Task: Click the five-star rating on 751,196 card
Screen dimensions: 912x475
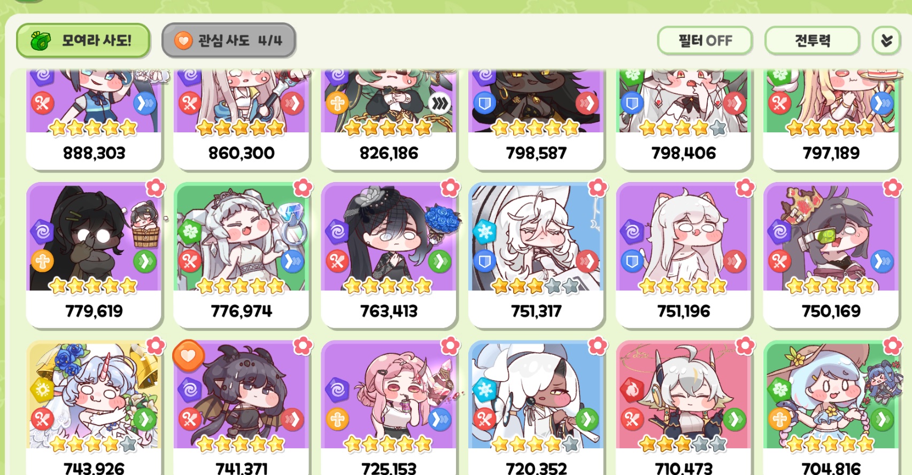Action: 683,287
